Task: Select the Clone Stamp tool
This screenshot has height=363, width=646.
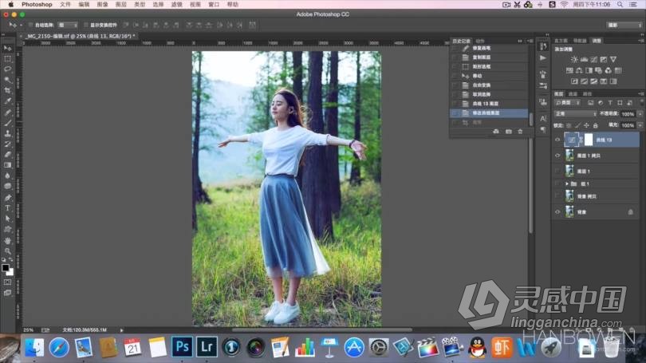Action: pos(7,133)
